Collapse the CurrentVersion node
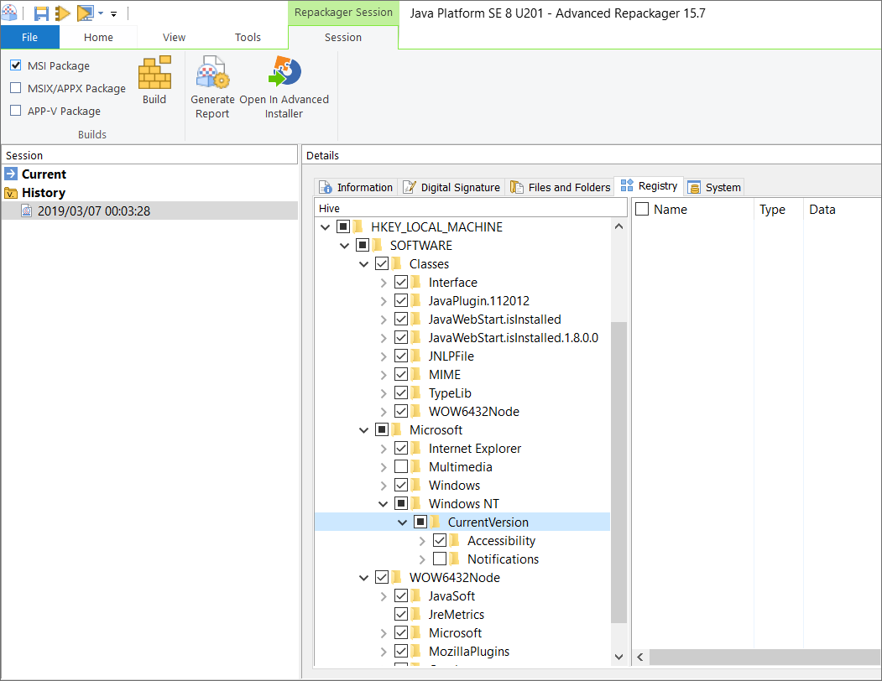The image size is (882, 681). pyautogui.click(x=402, y=522)
